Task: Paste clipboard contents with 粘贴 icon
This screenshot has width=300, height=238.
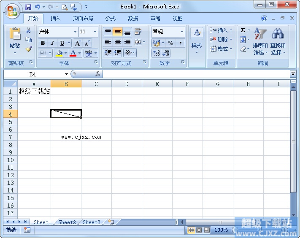Action: click(15, 34)
